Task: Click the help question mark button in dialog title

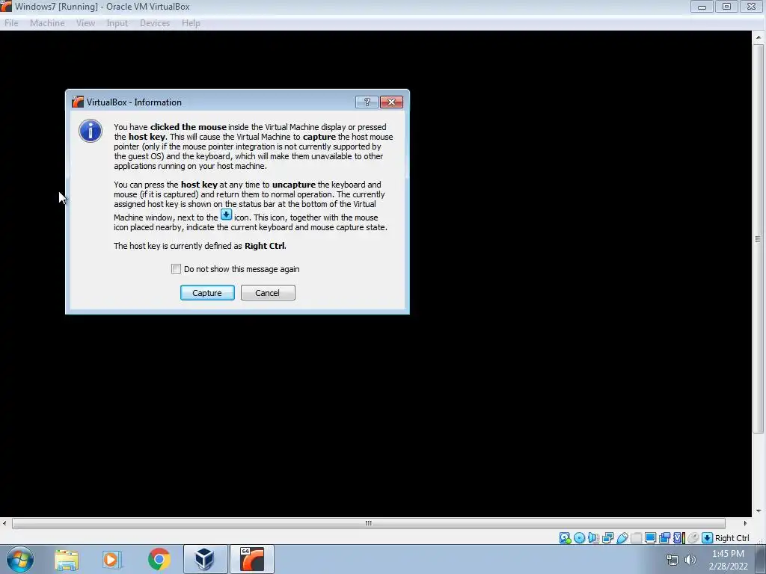Action: tap(367, 102)
